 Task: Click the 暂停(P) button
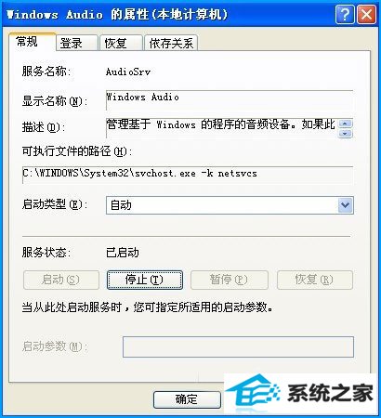230,280
